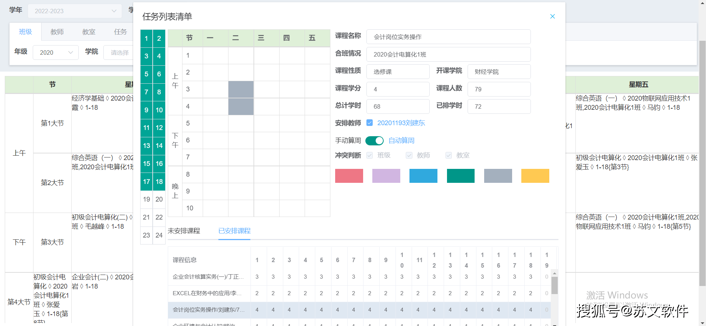Select unselected week 19

click(x=146, y=199)
